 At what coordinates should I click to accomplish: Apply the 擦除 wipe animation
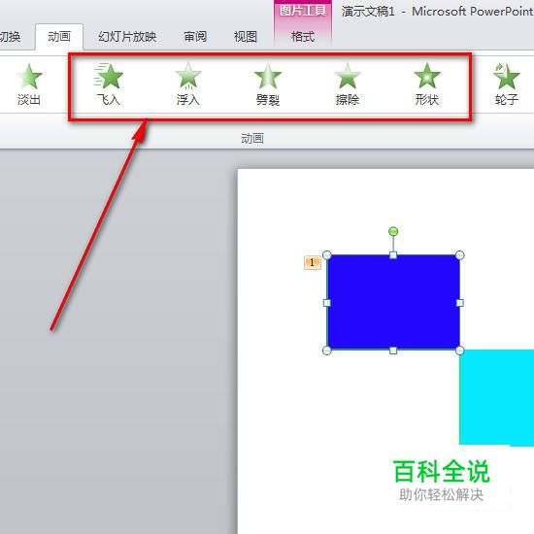348,84
